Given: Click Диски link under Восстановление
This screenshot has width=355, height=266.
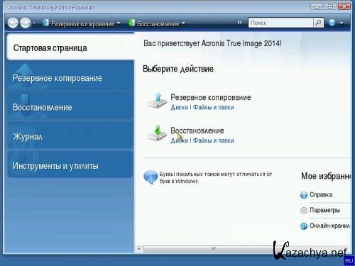Looking at the screenshot, I should [180, 140].
